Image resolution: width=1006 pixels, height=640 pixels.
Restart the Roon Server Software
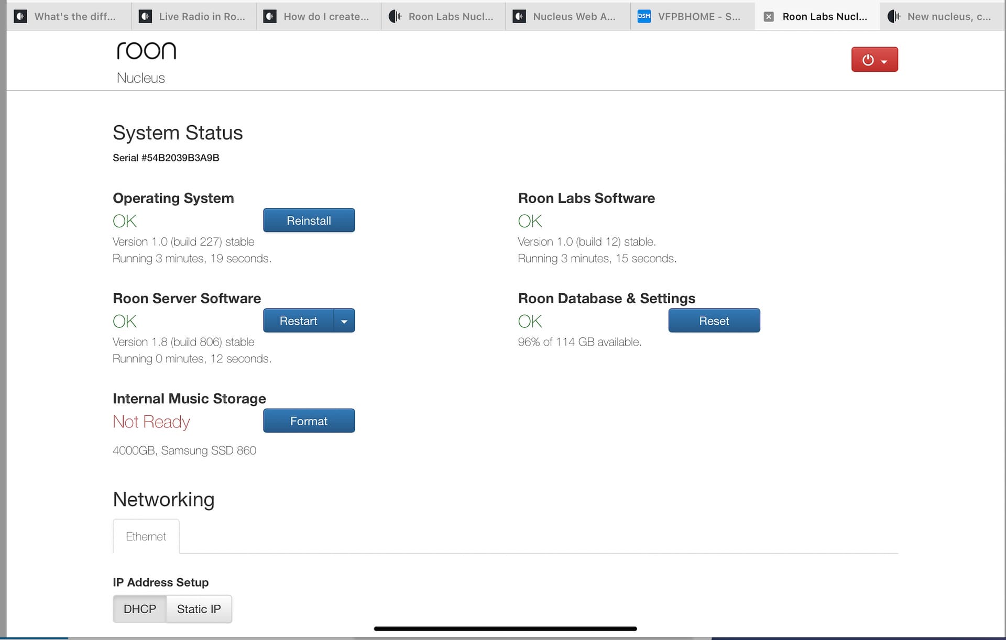pyautogui.click(x=298, y=321)
